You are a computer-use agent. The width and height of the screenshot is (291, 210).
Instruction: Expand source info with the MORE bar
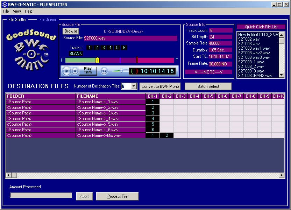coord(208,72)
